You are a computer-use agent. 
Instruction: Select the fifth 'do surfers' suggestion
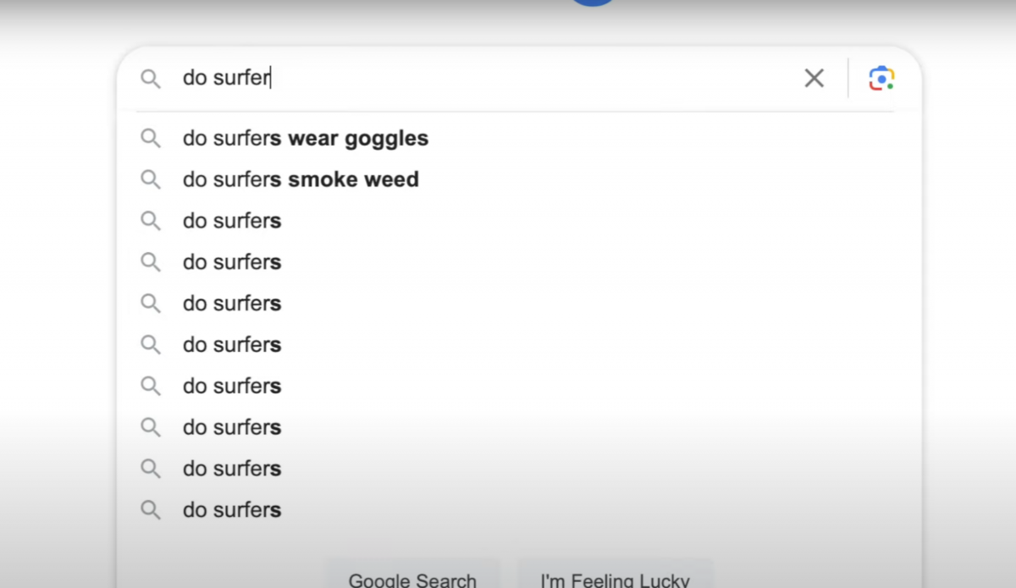pos(231,303)
